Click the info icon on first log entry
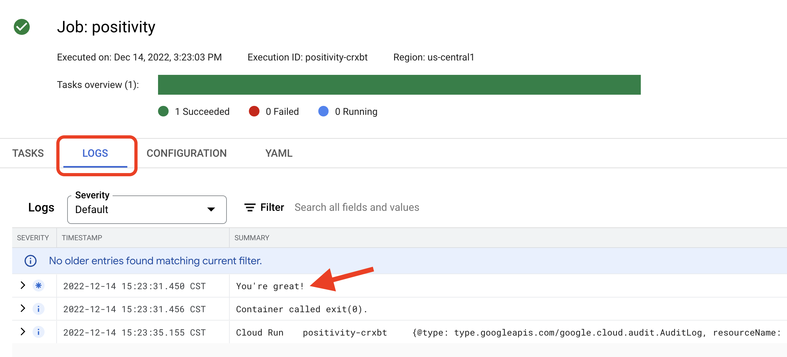The width and height of the screenshot is (787, 357). 38,285
